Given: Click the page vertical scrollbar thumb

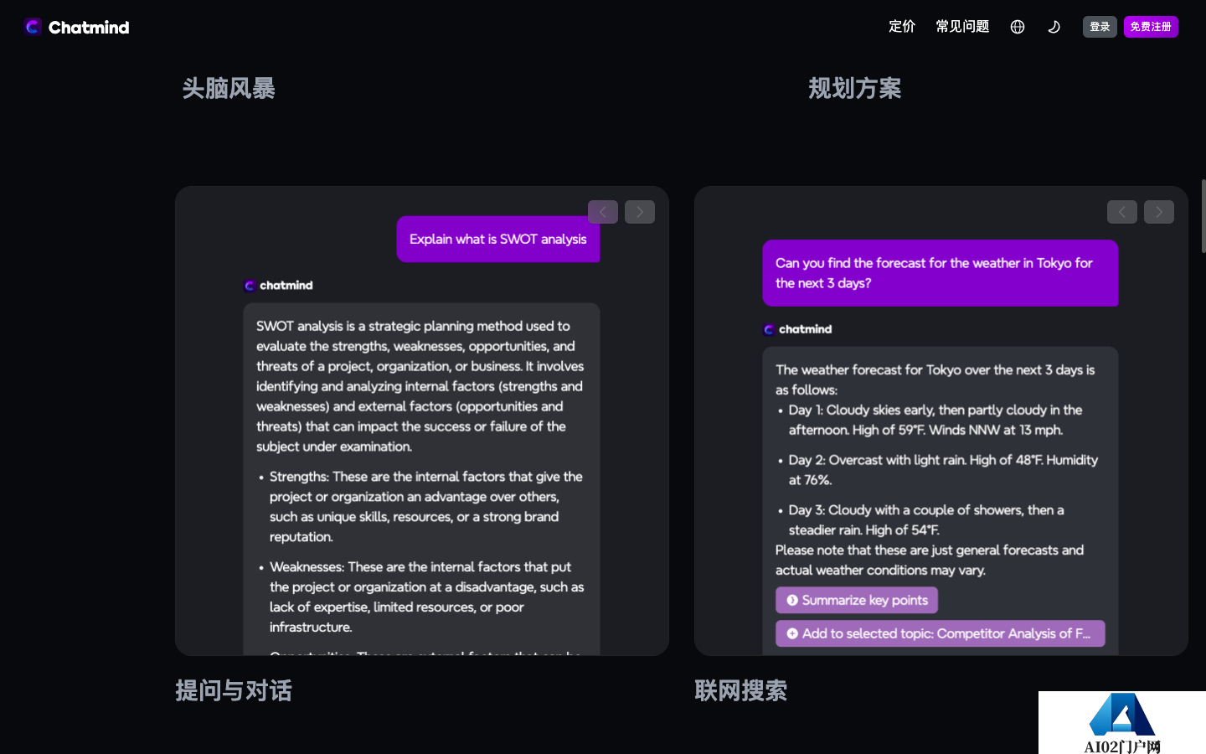Looking at the screenshot, I should coord(1203,216).
